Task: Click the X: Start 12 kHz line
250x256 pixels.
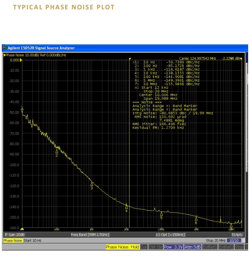Action: 151,88
